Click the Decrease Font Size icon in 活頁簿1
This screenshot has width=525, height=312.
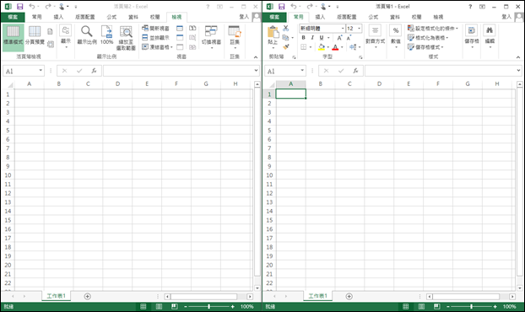[x=349, y=38]
